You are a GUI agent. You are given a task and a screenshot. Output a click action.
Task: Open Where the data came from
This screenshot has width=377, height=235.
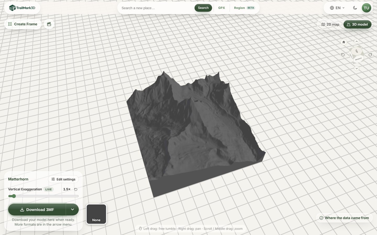344,218
